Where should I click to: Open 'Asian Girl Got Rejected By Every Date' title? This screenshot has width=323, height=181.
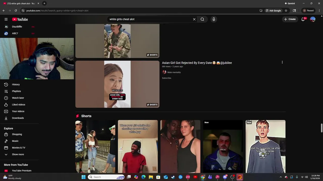pos(197,63)
